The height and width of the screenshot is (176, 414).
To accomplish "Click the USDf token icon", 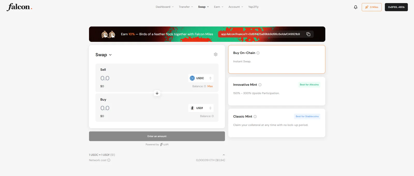I will tap(192, 108).
